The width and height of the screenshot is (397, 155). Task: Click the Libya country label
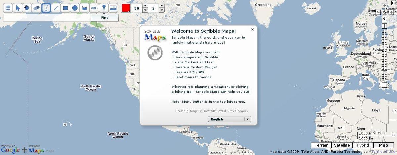[x=376, y=110]
